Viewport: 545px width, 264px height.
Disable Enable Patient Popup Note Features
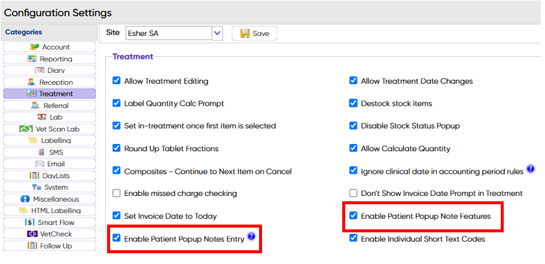[354, 216]
